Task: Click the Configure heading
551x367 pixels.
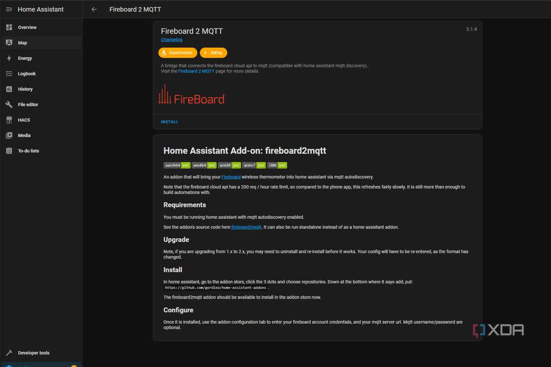Action: click(178, 310)
